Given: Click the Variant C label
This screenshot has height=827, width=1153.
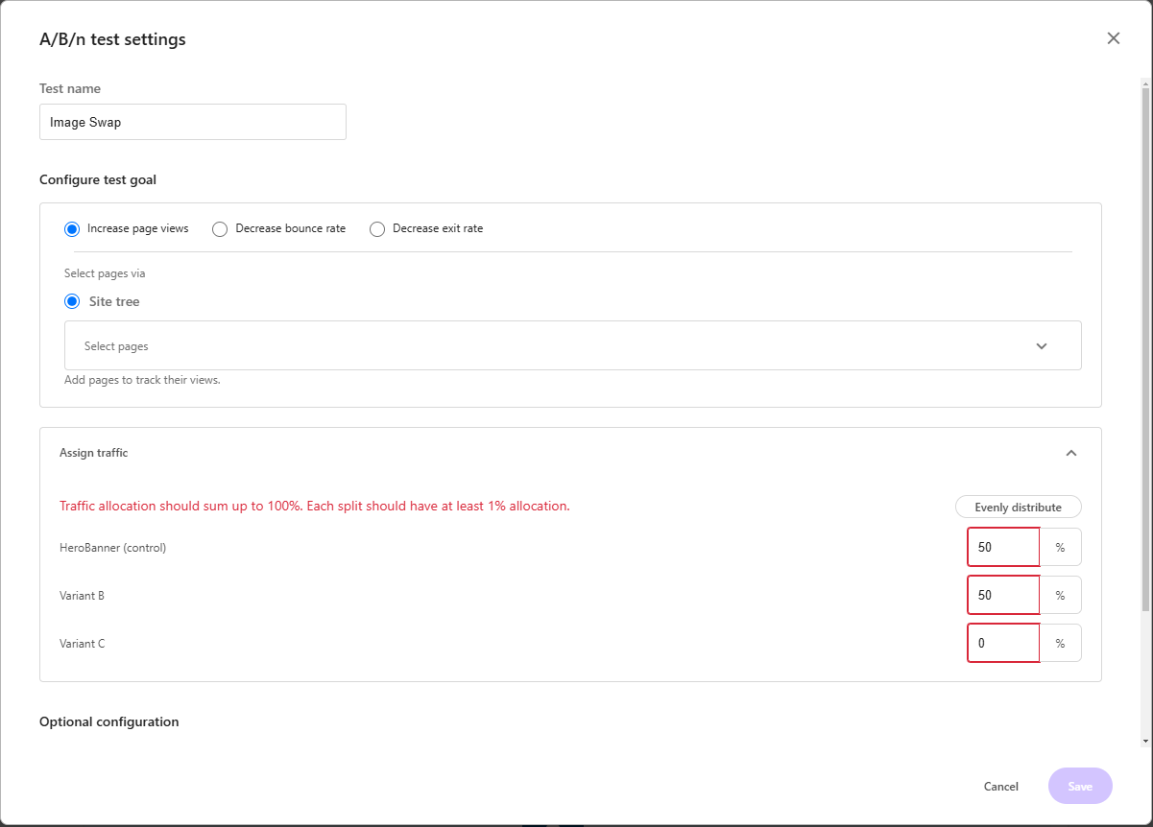Looking at the screenshot, I should (x=83, y=644).
